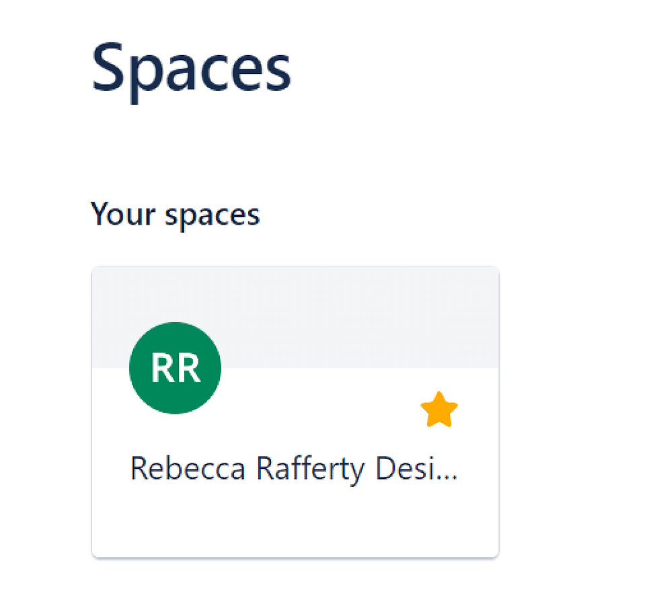659x602 pixels.
Task: Click the space card header banner area
Action: 336,309
